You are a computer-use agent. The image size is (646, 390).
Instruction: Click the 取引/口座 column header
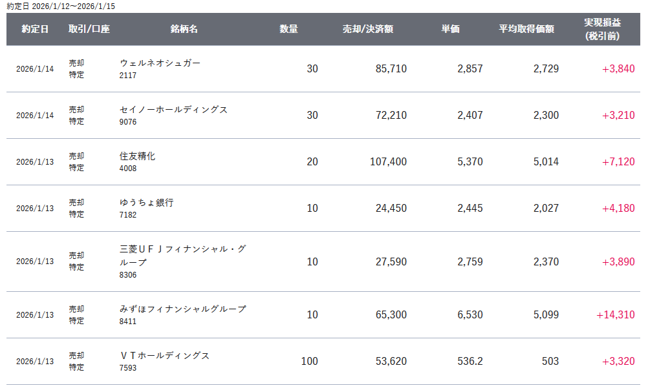coord(89,29)
